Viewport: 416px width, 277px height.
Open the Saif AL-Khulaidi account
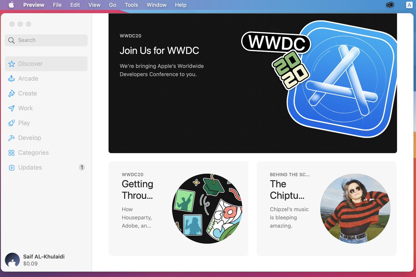point(44,257)
